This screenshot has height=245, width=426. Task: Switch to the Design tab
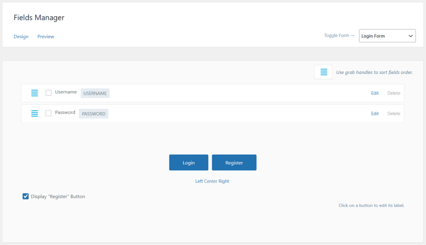[21, 37]
